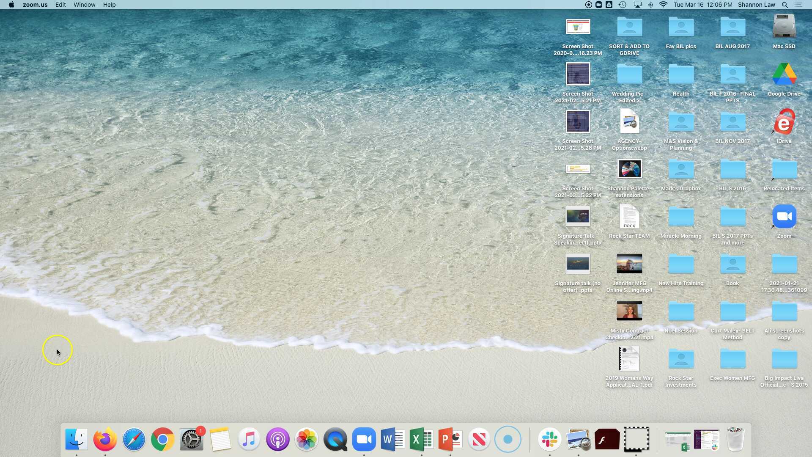Click the Shannon Law user name
812x457 pixels.
click(756, 5)
